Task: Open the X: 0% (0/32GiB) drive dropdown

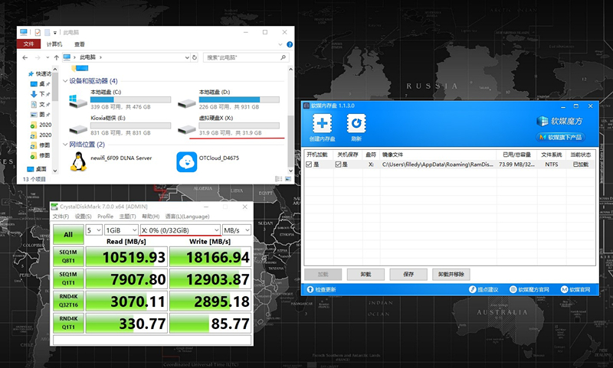Action: pos(180,230)
